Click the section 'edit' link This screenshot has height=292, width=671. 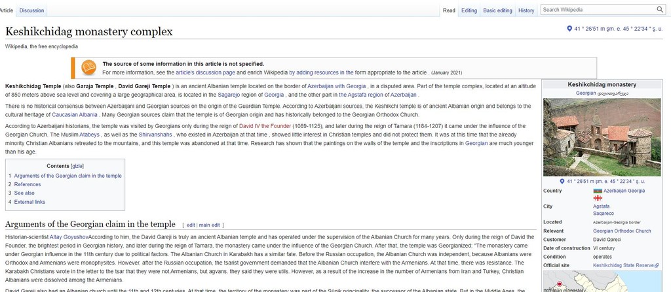191,225
